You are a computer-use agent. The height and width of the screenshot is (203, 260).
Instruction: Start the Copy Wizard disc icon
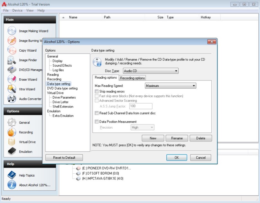pos(12,50)
